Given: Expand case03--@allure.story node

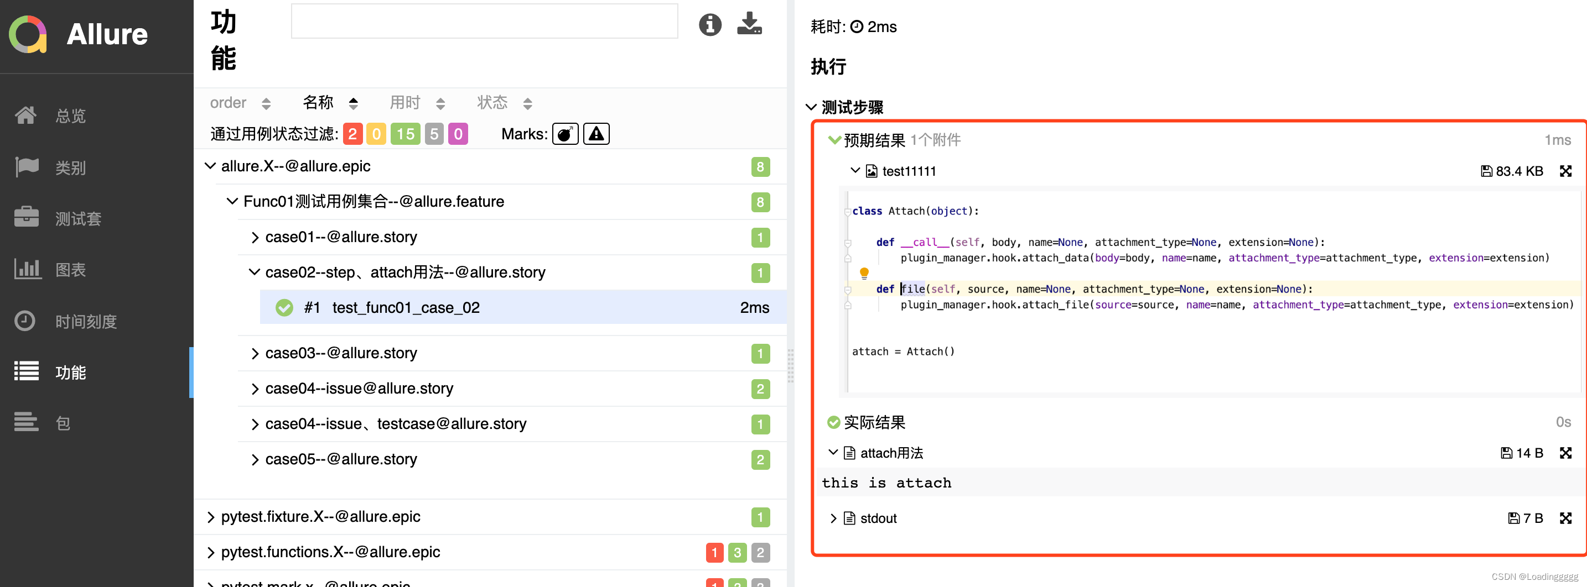Looking at the screenshot, I should tap(255, 353).
